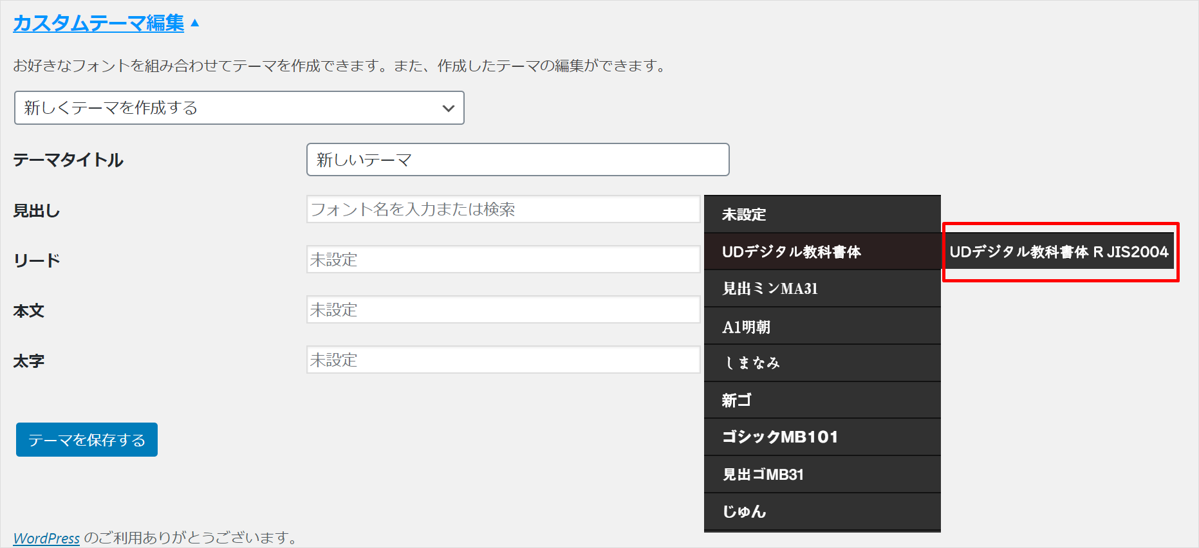
Task: Click the triangle icon beside カスタムテーマ編集
Action: [x=195, y=23]
